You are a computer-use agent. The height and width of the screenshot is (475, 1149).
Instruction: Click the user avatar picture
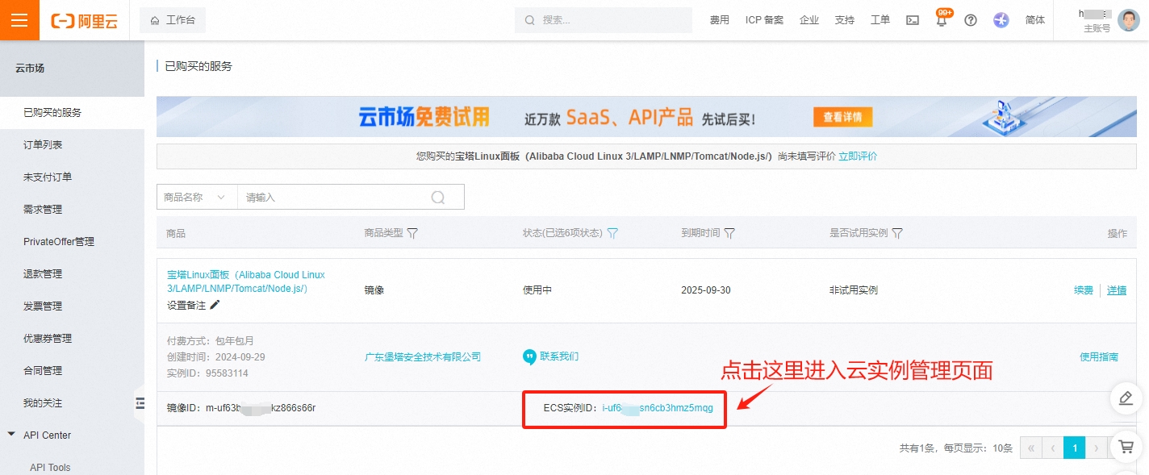1129,20
